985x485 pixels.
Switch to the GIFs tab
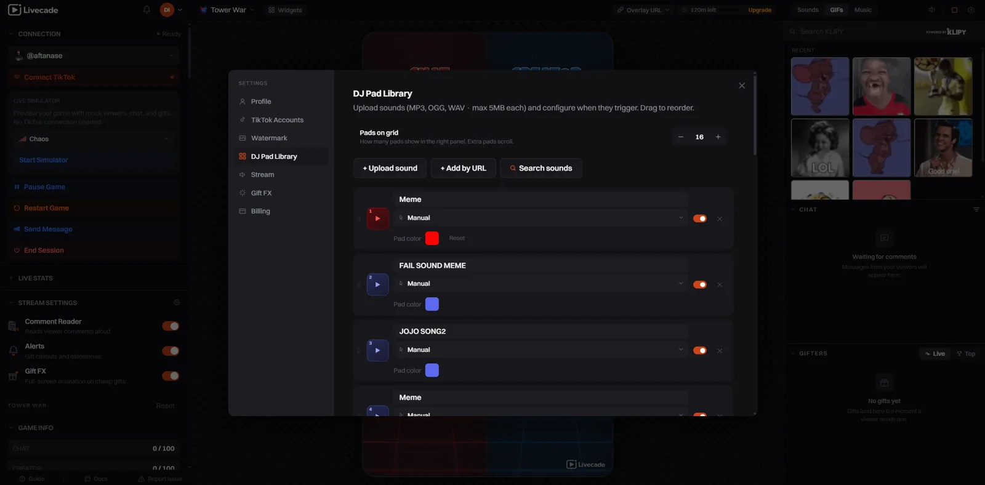836,10
